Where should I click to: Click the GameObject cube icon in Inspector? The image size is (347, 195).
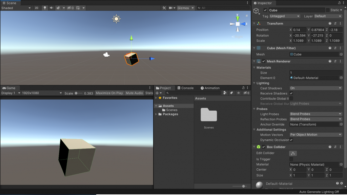pyautogui.click(x=256, y=10)
